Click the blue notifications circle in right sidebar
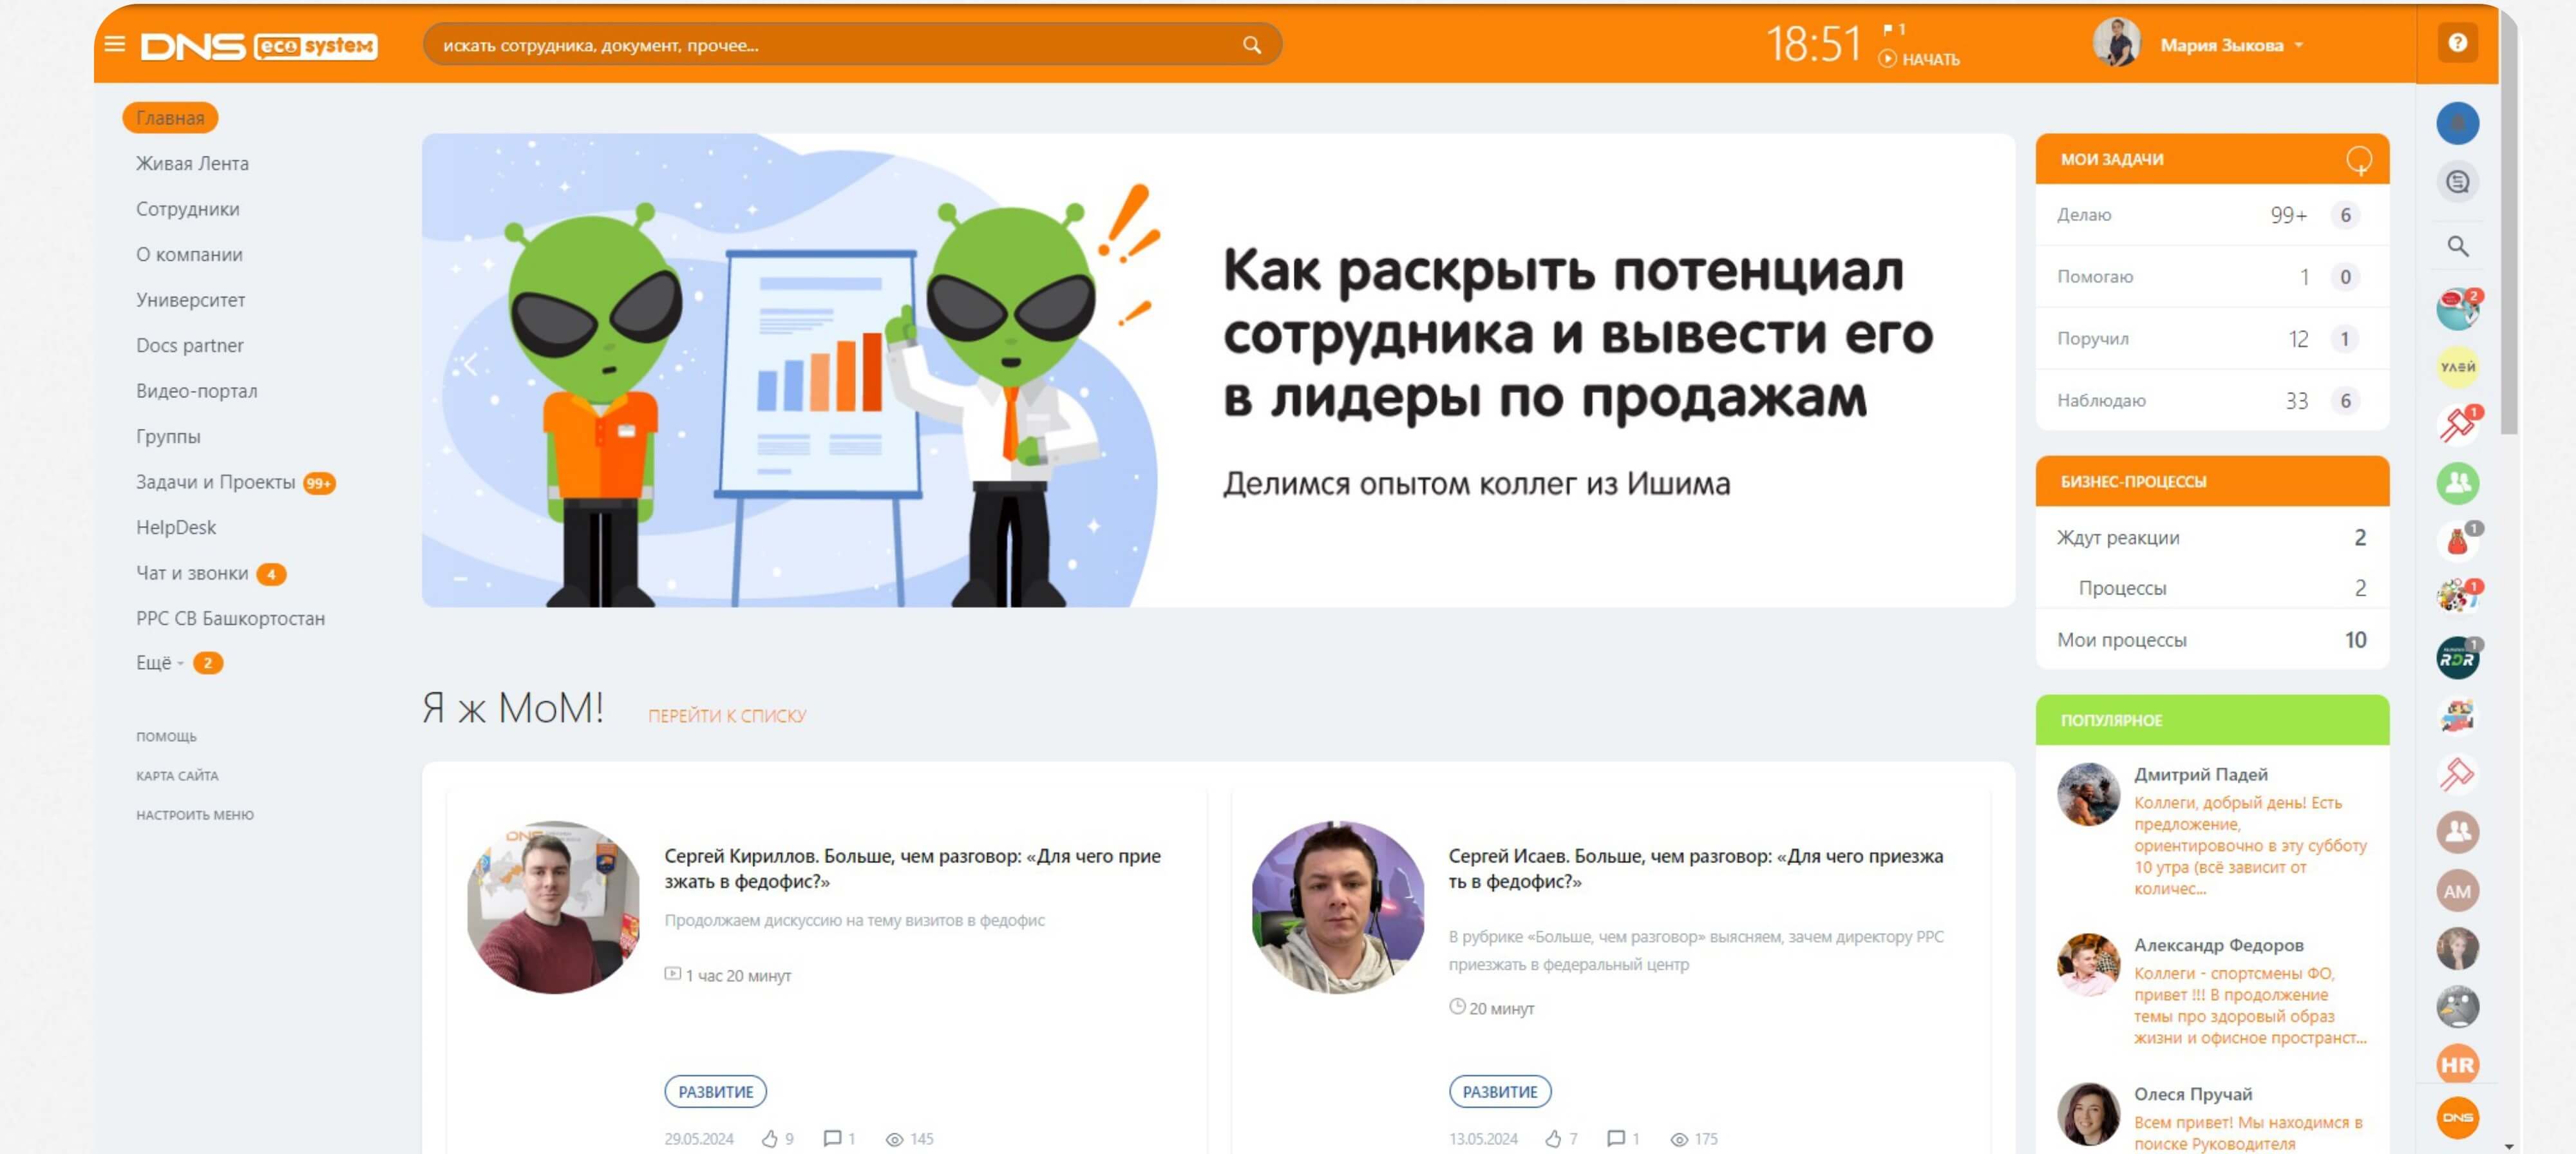The height and width of the screenshot is (1154, 2576). 2457,124
